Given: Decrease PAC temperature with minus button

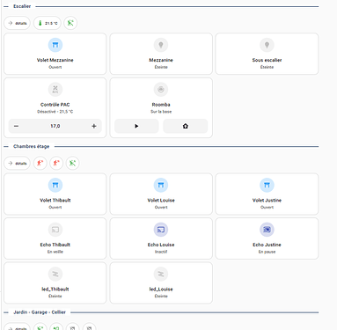Looking at the screenshot, I should (x=17, y=126).
